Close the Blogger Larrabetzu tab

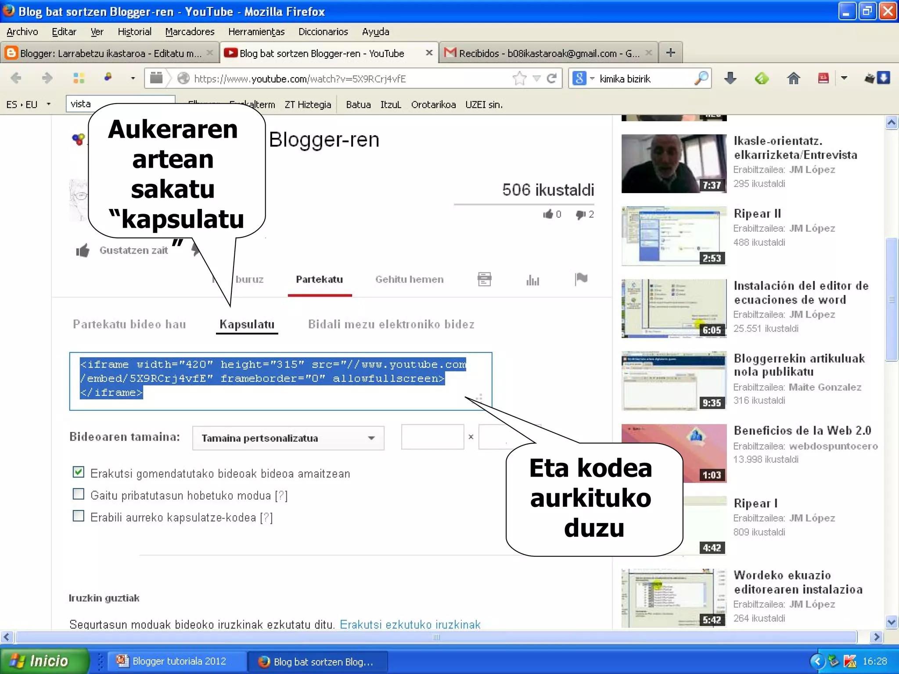point(210,53)
